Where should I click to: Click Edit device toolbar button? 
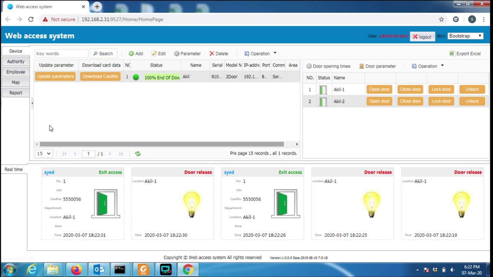tap(158, 53)
